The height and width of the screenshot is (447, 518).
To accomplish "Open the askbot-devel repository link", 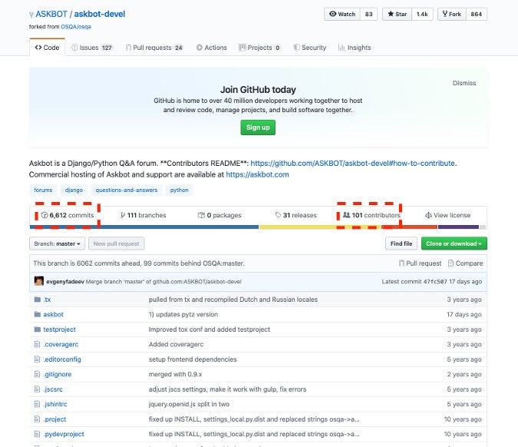I will click(100, 15).
